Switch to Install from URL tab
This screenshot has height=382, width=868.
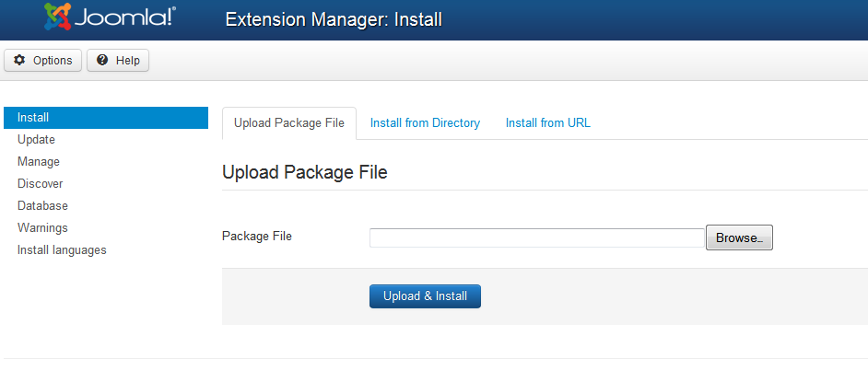click(548, 123)
